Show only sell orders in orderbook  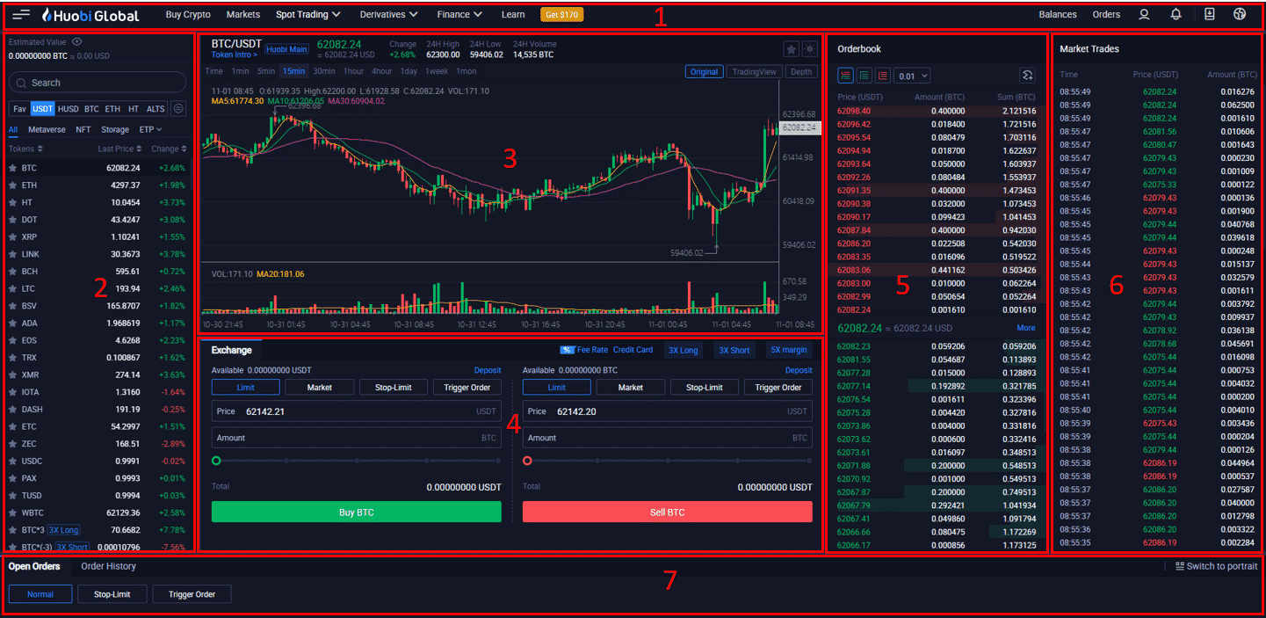(x=883, y=76)
